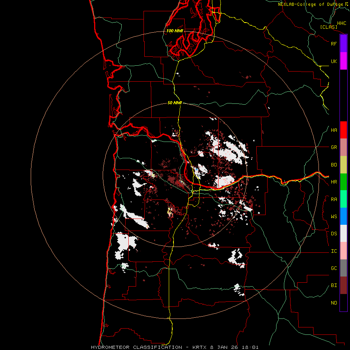Image resolution: width=350 pixels, height=350 pixels.
Task: Pick the HR green legend swatch
Action: pos(343,182)
